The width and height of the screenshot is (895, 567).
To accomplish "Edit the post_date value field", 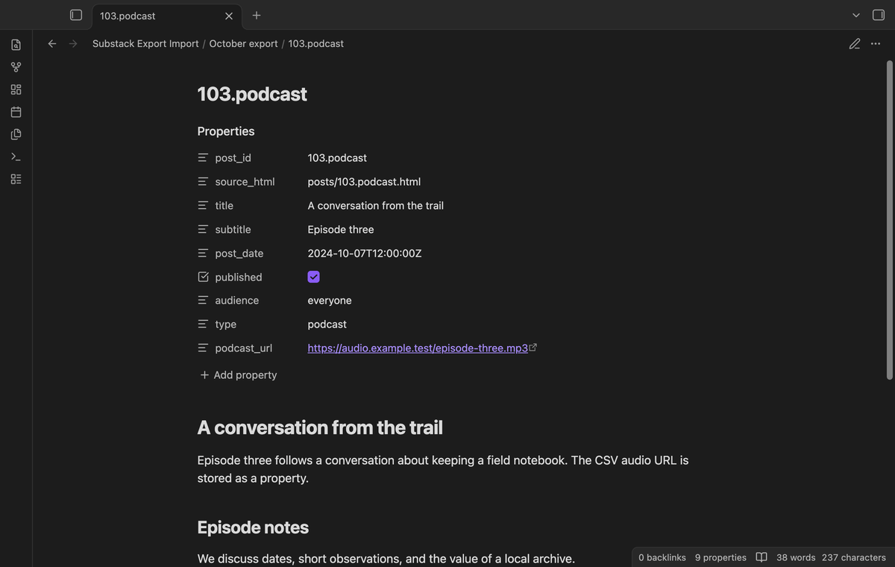I will pos(365,254).
